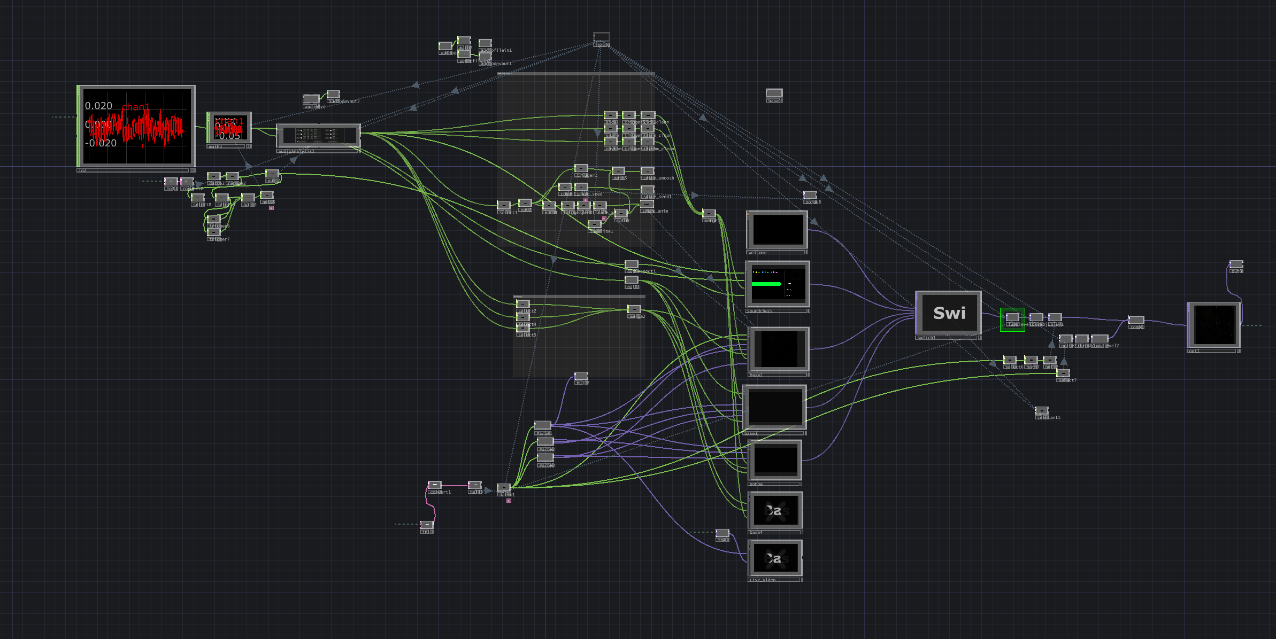Click the select1 node
The image size is (1276, 639).
click(504, 205)
